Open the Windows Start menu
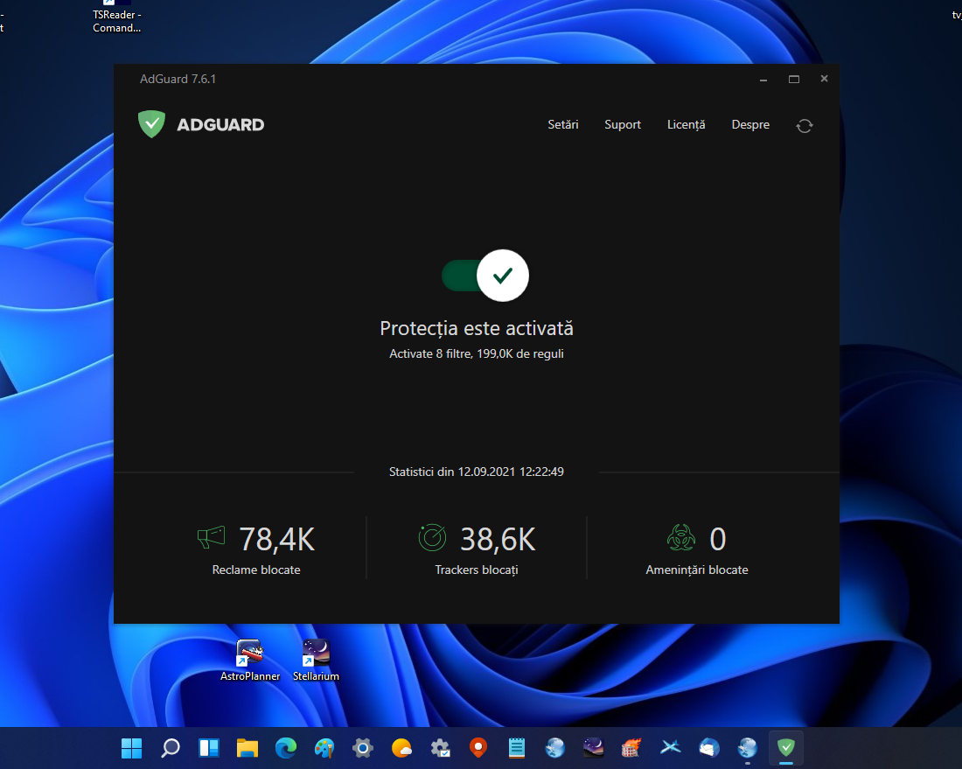The width and height of the screenshot is (962, 769). pos(131,747)
